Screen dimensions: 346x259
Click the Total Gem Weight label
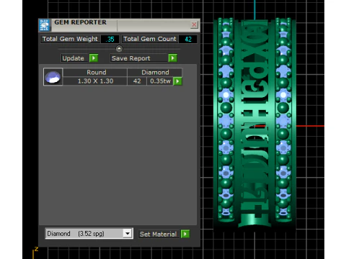[70, 39]
